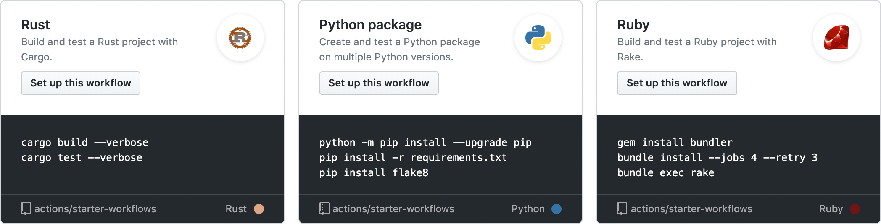Click 'python -m pip install --upgrade pip' line
Image resolution: width=881 pixels, height=224 pixels.
click(x=425, y=143)
